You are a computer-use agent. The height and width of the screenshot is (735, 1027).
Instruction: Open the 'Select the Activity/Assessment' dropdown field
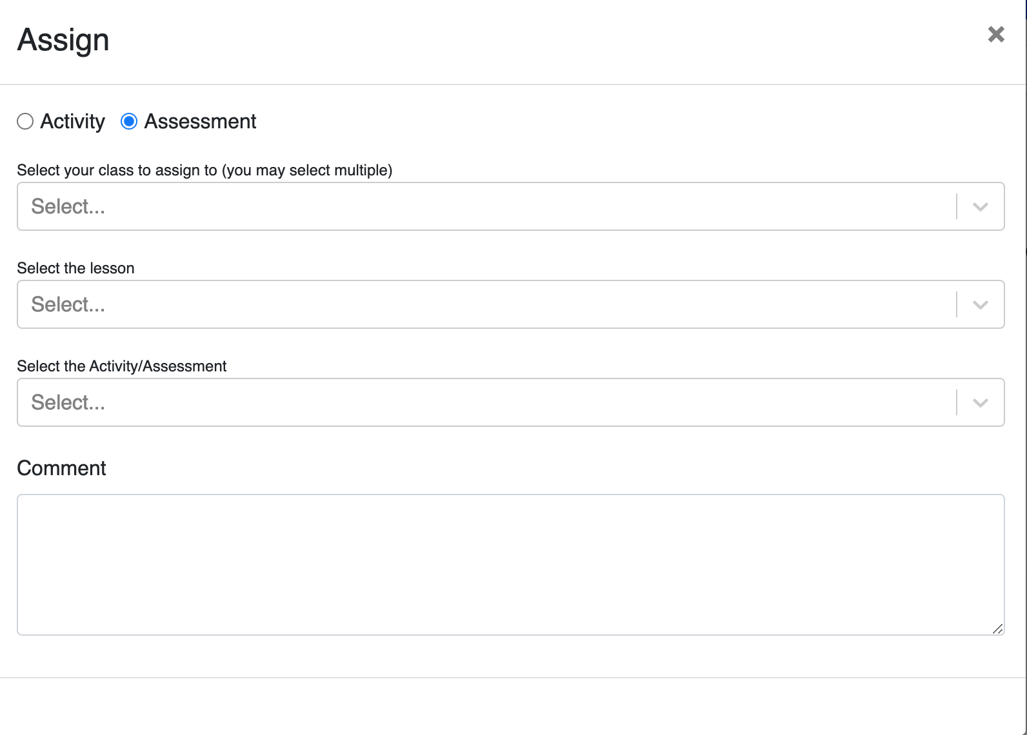pos(452,402)
